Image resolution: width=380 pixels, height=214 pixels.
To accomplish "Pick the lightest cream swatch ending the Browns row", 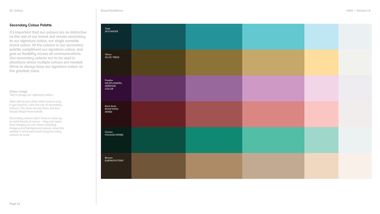I will pos(355,166).
